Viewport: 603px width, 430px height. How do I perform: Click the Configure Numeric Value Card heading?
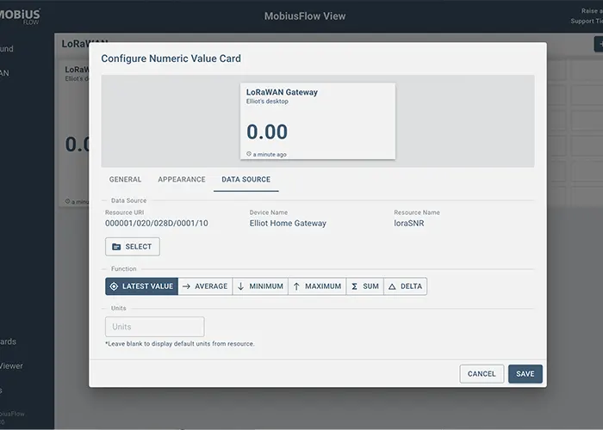coord(171,58)
